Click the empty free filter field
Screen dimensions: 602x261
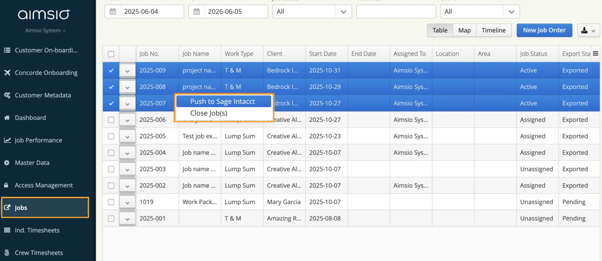396,12
